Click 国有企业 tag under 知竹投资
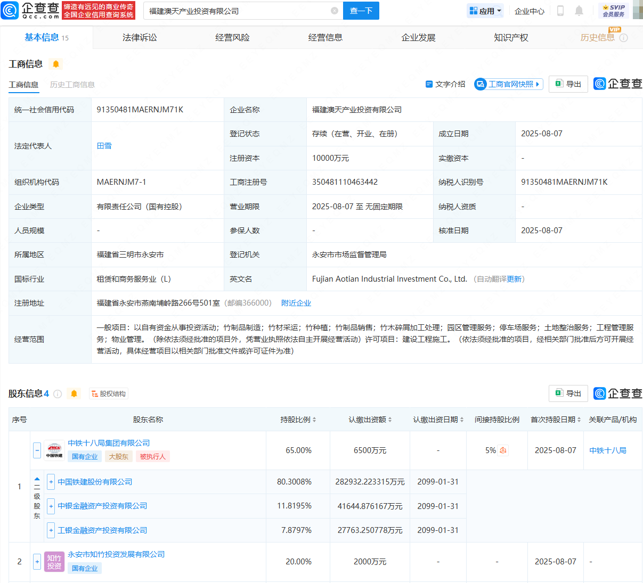Viewport: 643px width, 583px height. point(85,568)
